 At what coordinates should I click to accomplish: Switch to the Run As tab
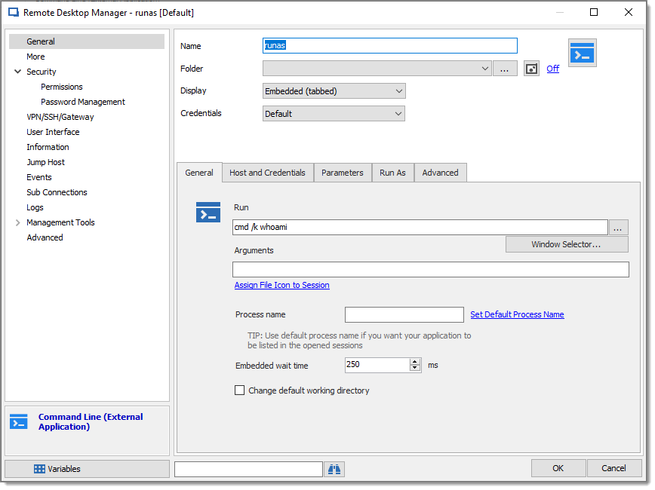pyautogui.click(x=392, y=173)
